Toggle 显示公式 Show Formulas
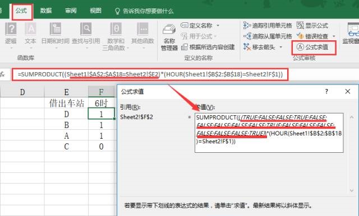The height and width of the screenshot is (216, 359). [312, 25]
